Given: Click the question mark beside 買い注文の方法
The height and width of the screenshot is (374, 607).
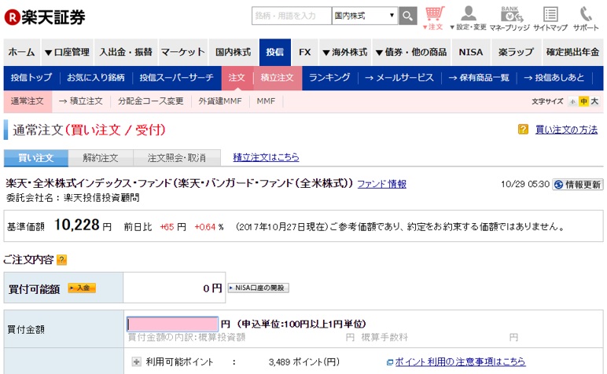Looking at the screenshot, I should tap(523, 129).
